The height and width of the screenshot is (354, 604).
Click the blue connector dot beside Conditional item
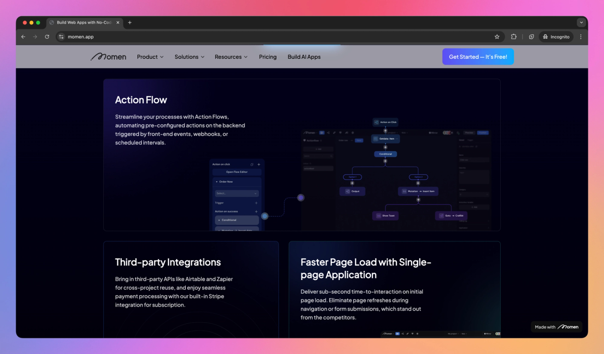[265, 216]
